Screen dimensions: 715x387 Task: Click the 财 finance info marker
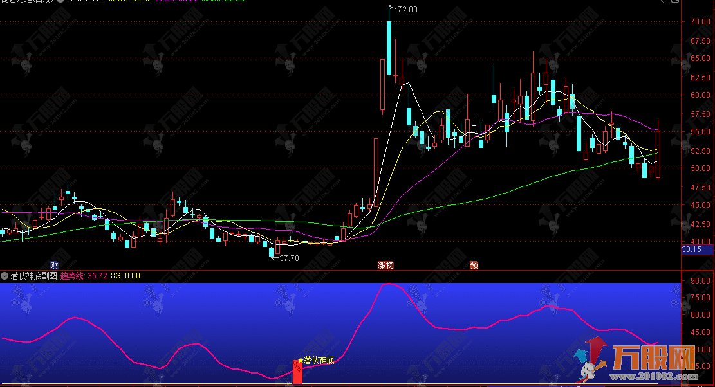point(55,265)
